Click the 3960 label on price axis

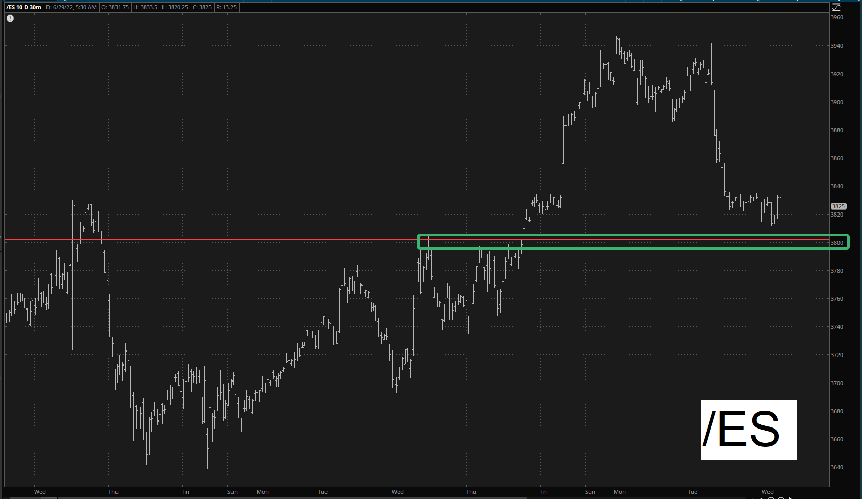pyautogui.click(x=837, y=17)
